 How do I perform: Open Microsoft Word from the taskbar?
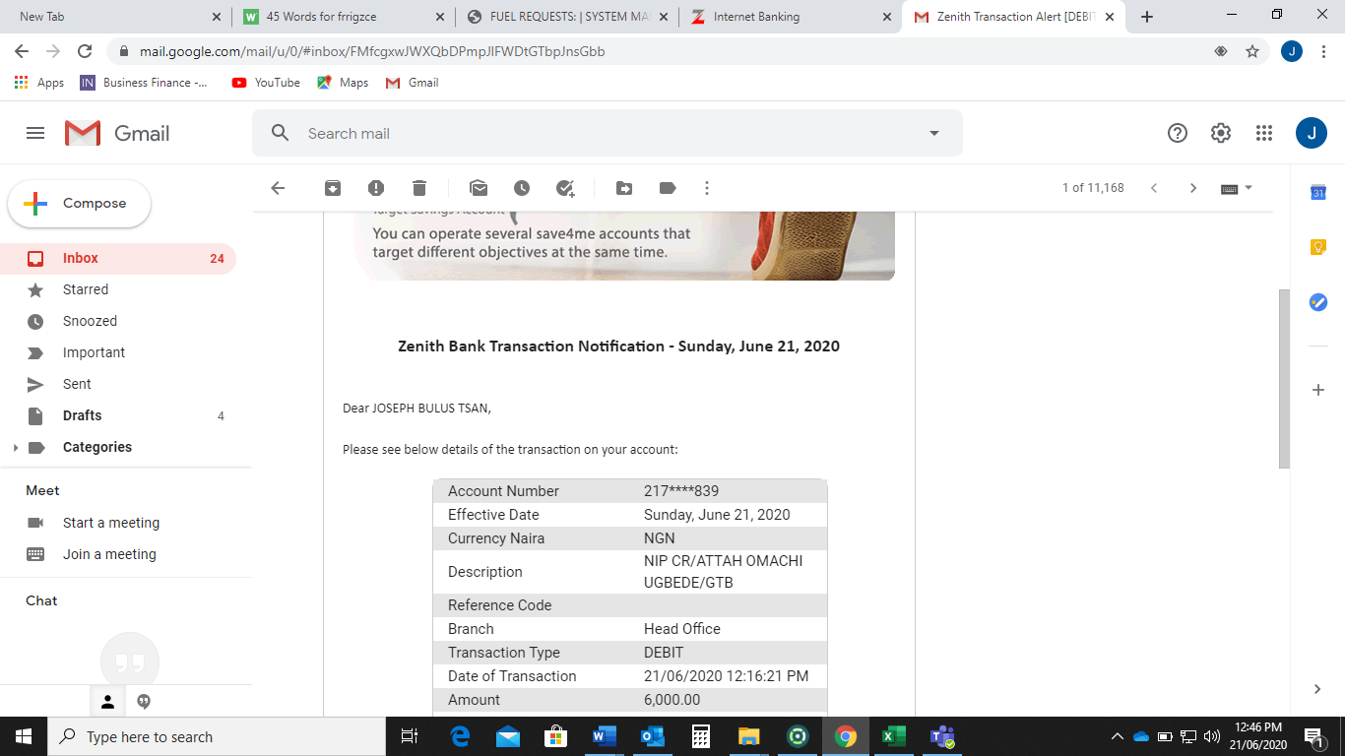(x=605, y=736)
